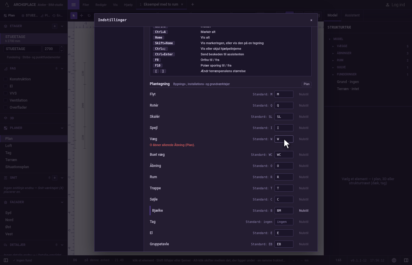Add a new floor in ETAGER

pos(55,26)
